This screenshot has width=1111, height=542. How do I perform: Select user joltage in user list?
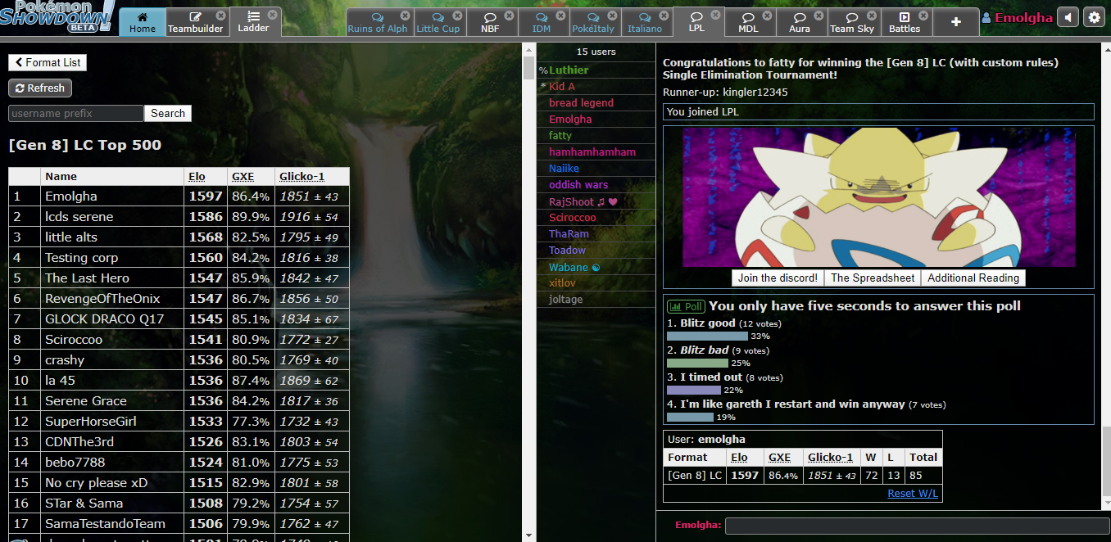[x=596, y=299]
